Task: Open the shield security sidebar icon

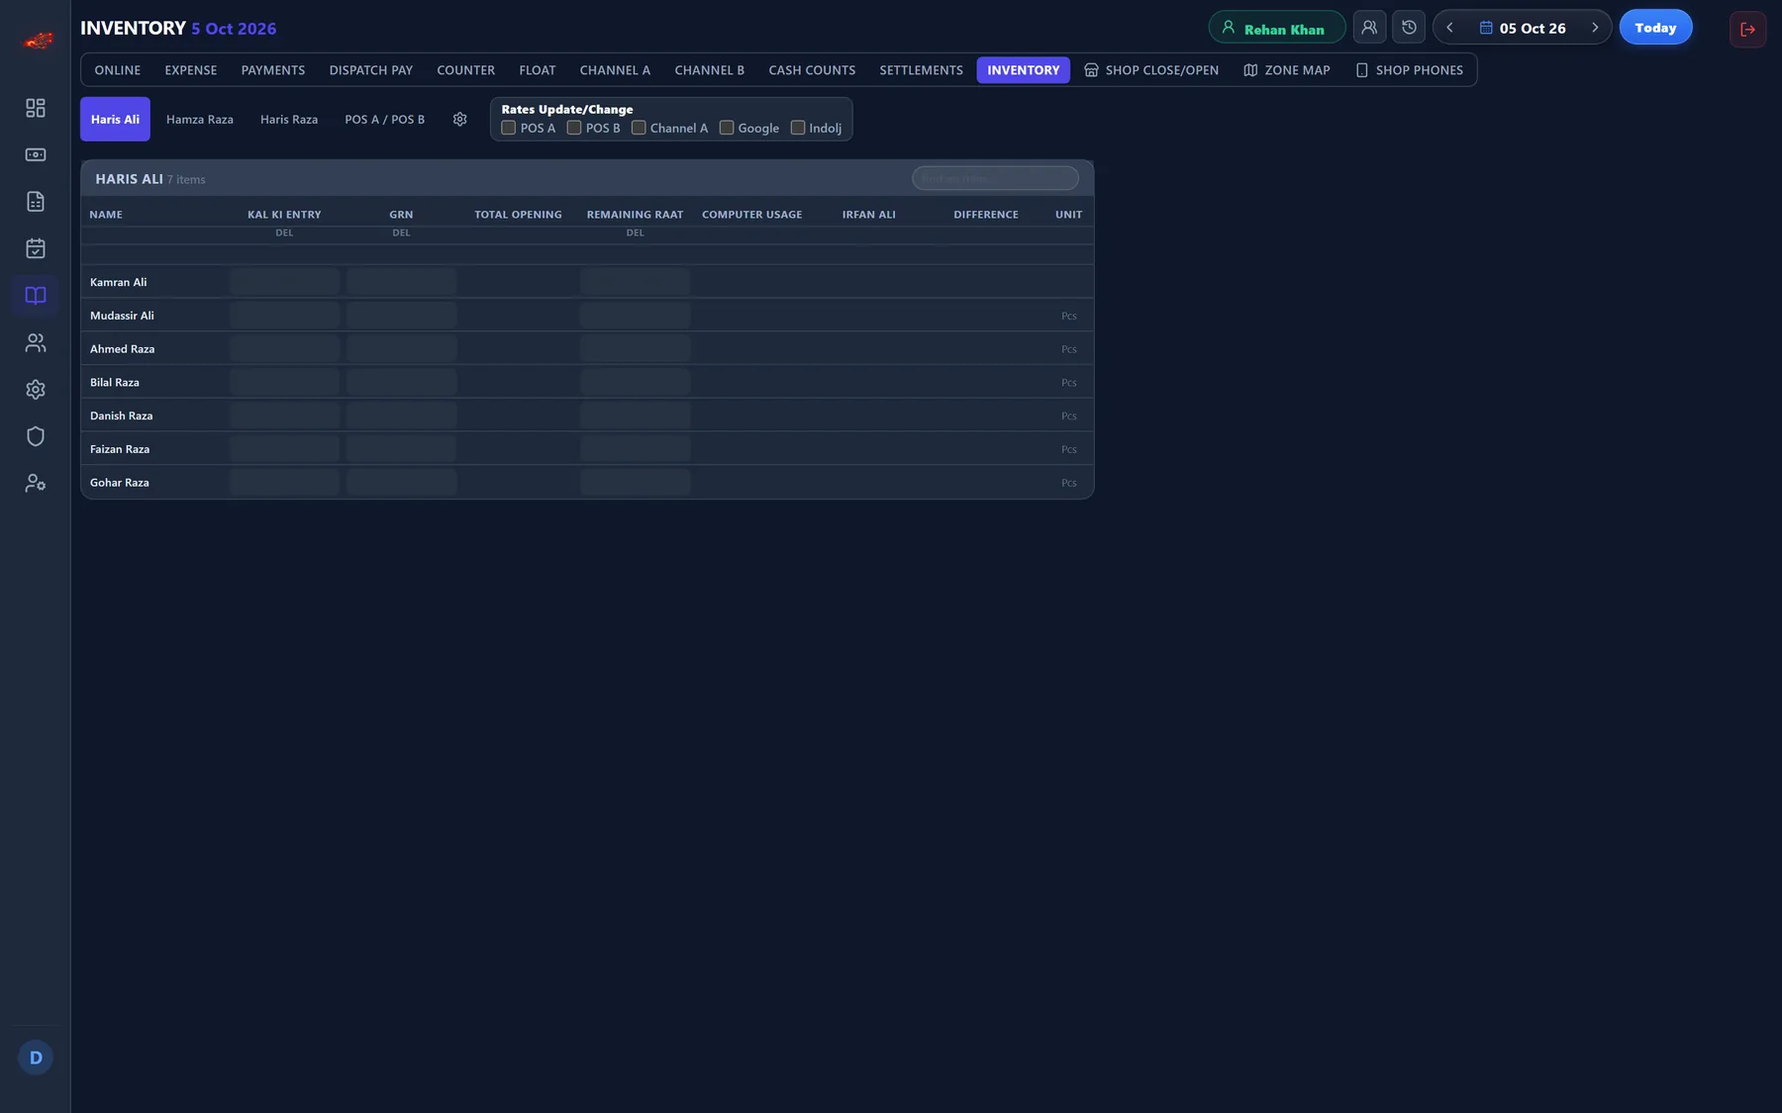Action: pos(36,436)
